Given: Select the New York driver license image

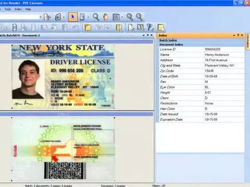Looking at the screenshot, I should 63,76.
